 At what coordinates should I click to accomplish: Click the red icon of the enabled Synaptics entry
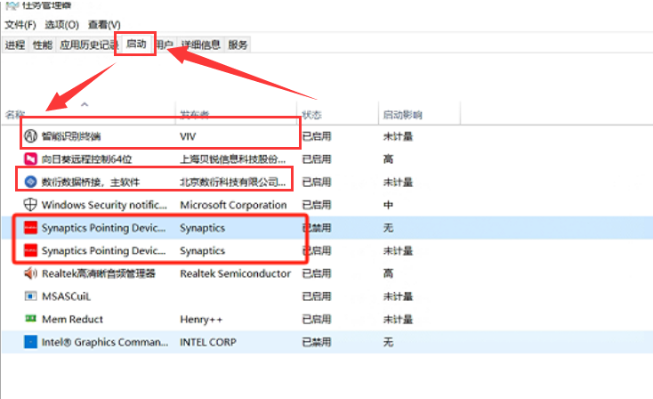pyautogui.click(x=30, y=250)
